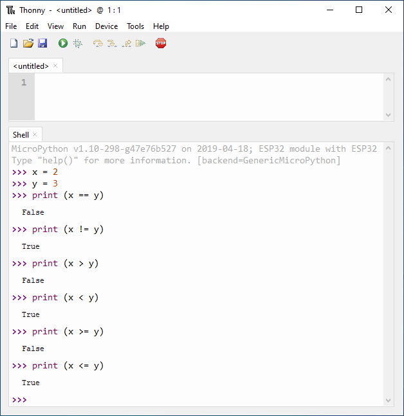This screenshot has height=416, width=404.
Task: Click the True output under x < y
Action: click(x=31, y=314)
